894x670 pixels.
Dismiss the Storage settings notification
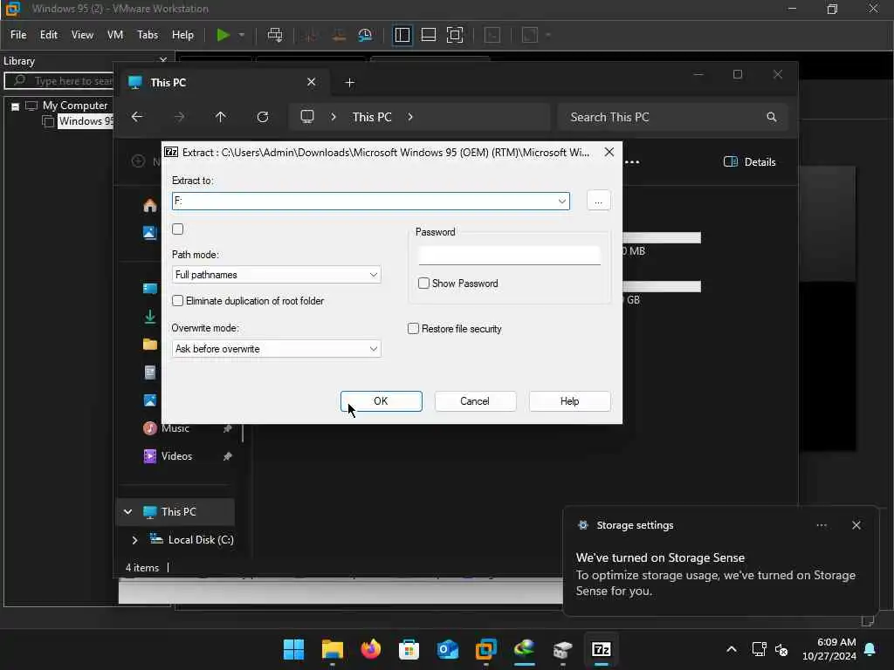(856, 525)
